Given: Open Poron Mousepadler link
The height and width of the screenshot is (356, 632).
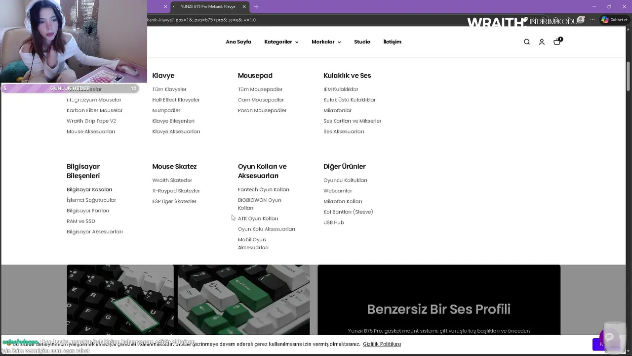Looking at the screenshot, I should pos(262,110).
